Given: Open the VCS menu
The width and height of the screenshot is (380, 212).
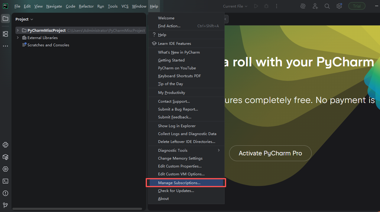Looking at the screenshot, I should [125, 6].
